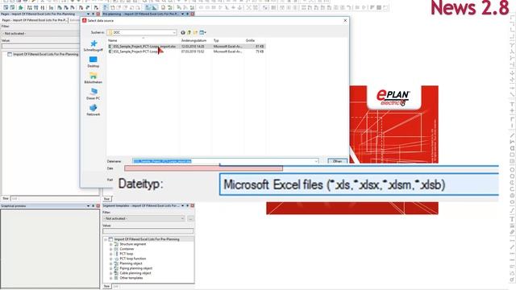Open the Pages panel header menu arrow

click(88, 14)
